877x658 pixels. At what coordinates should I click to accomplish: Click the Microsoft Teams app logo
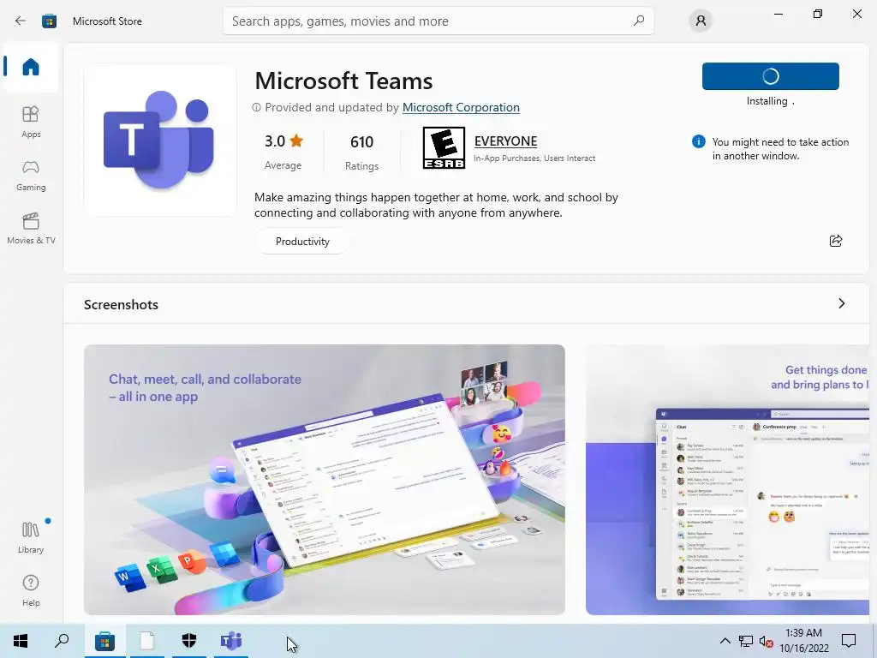point(160,140)
